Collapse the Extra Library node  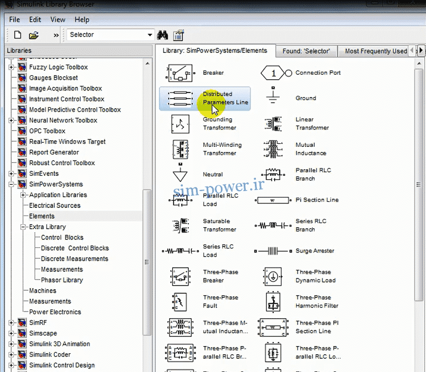coord(23,227)
